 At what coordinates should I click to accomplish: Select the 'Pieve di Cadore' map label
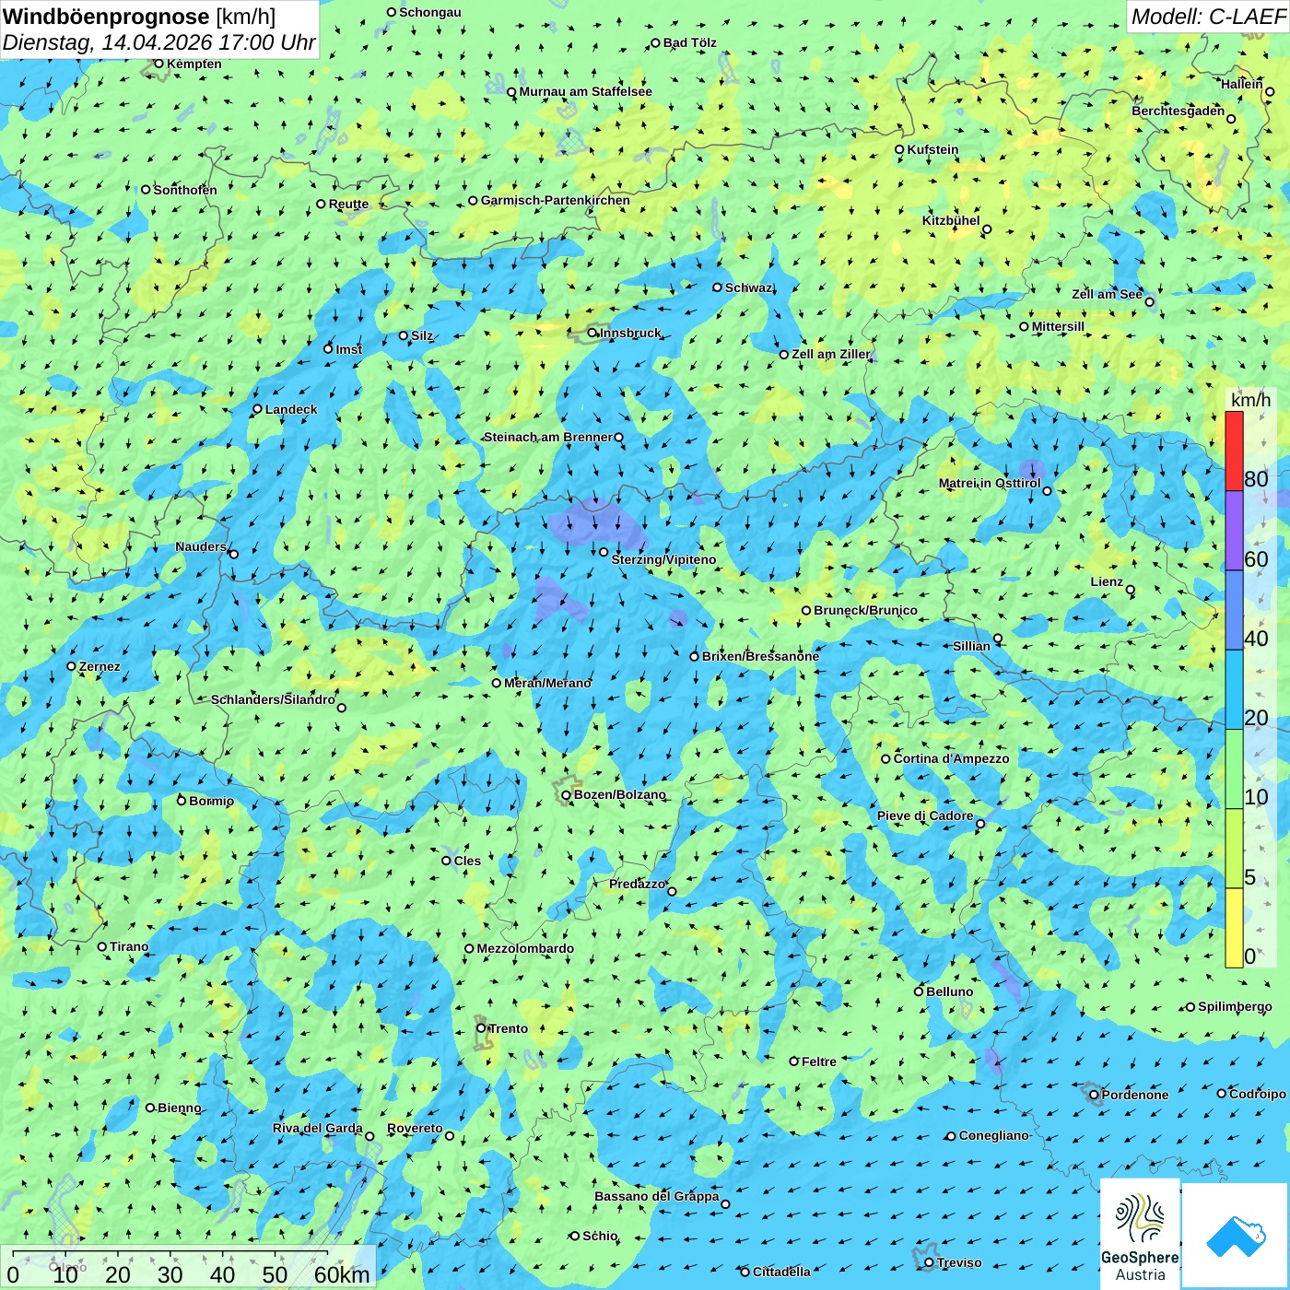pos(924,815)
